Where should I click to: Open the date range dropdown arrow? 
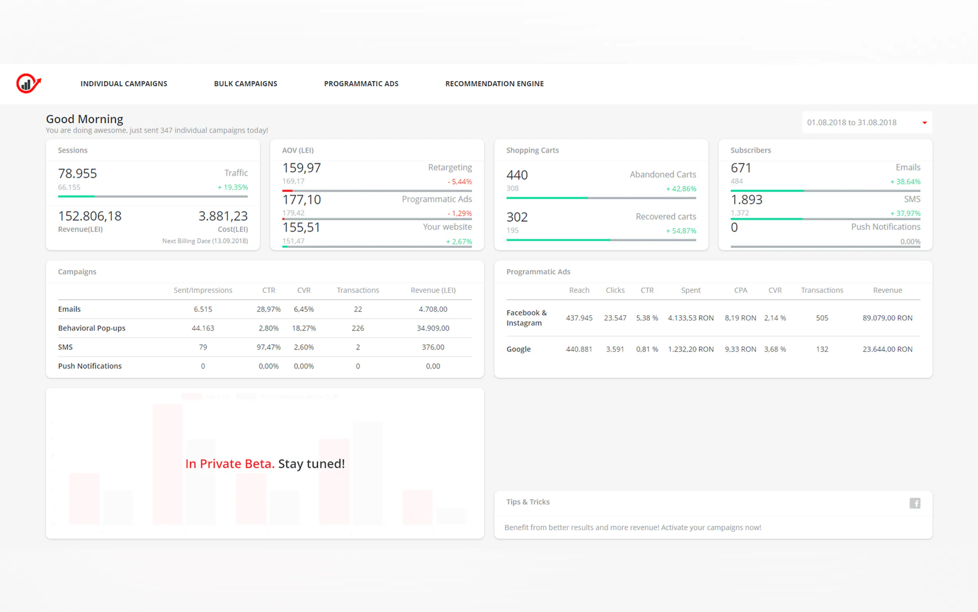coord(924,123)
